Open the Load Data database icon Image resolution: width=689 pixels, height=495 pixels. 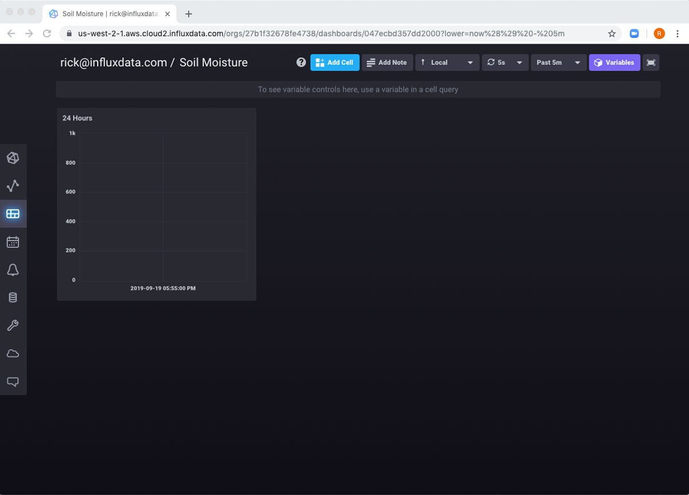click(x=13, y=298)
